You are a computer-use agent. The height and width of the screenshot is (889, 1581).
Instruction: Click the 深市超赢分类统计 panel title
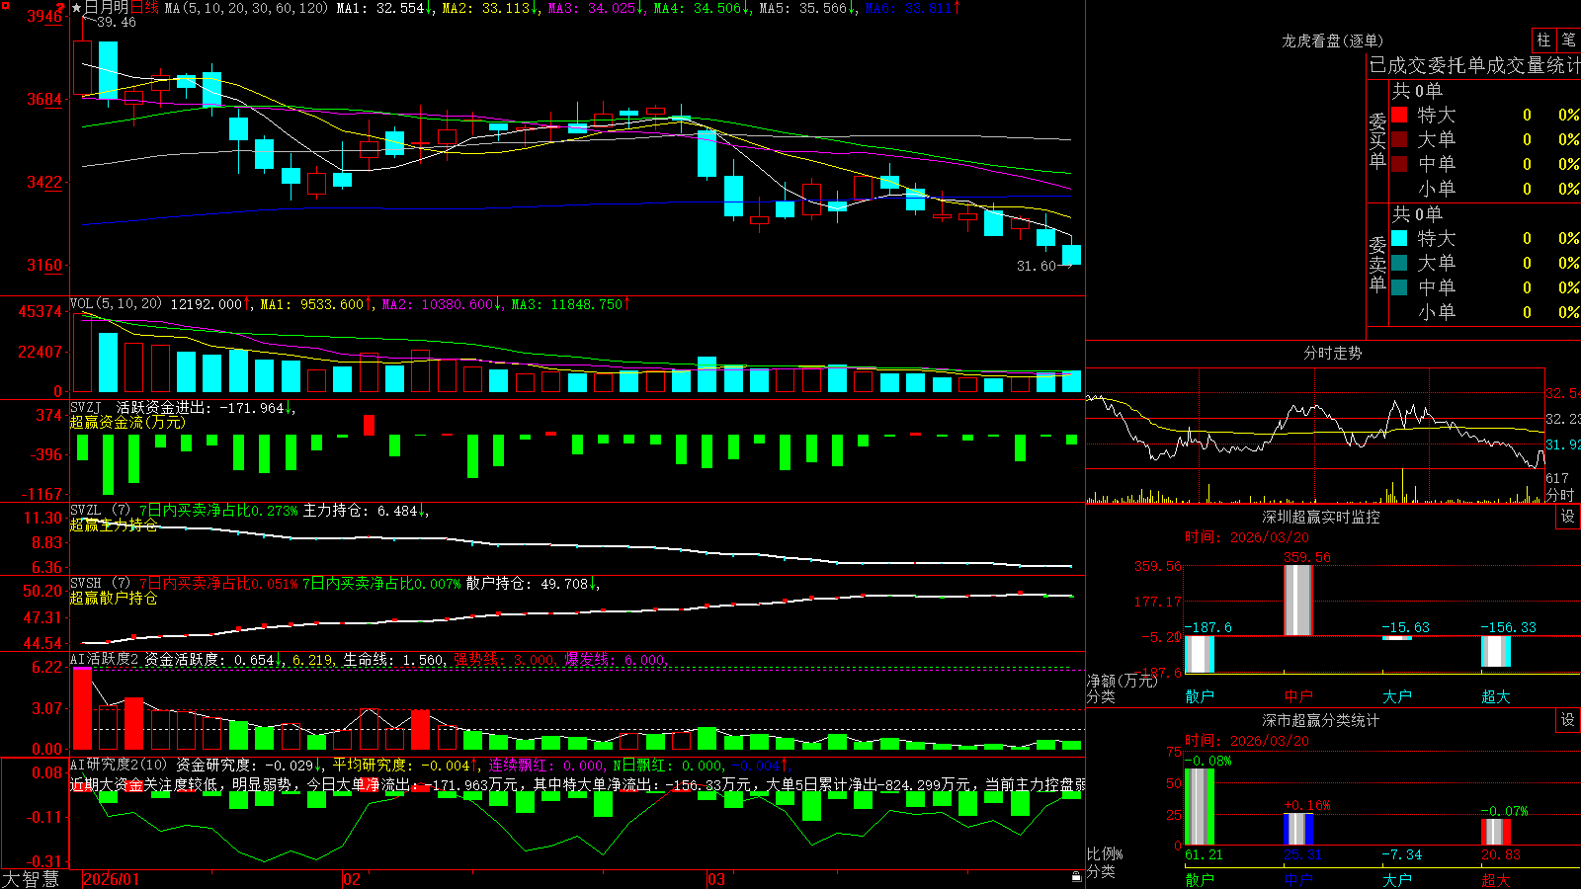[x=1320, y=720]
